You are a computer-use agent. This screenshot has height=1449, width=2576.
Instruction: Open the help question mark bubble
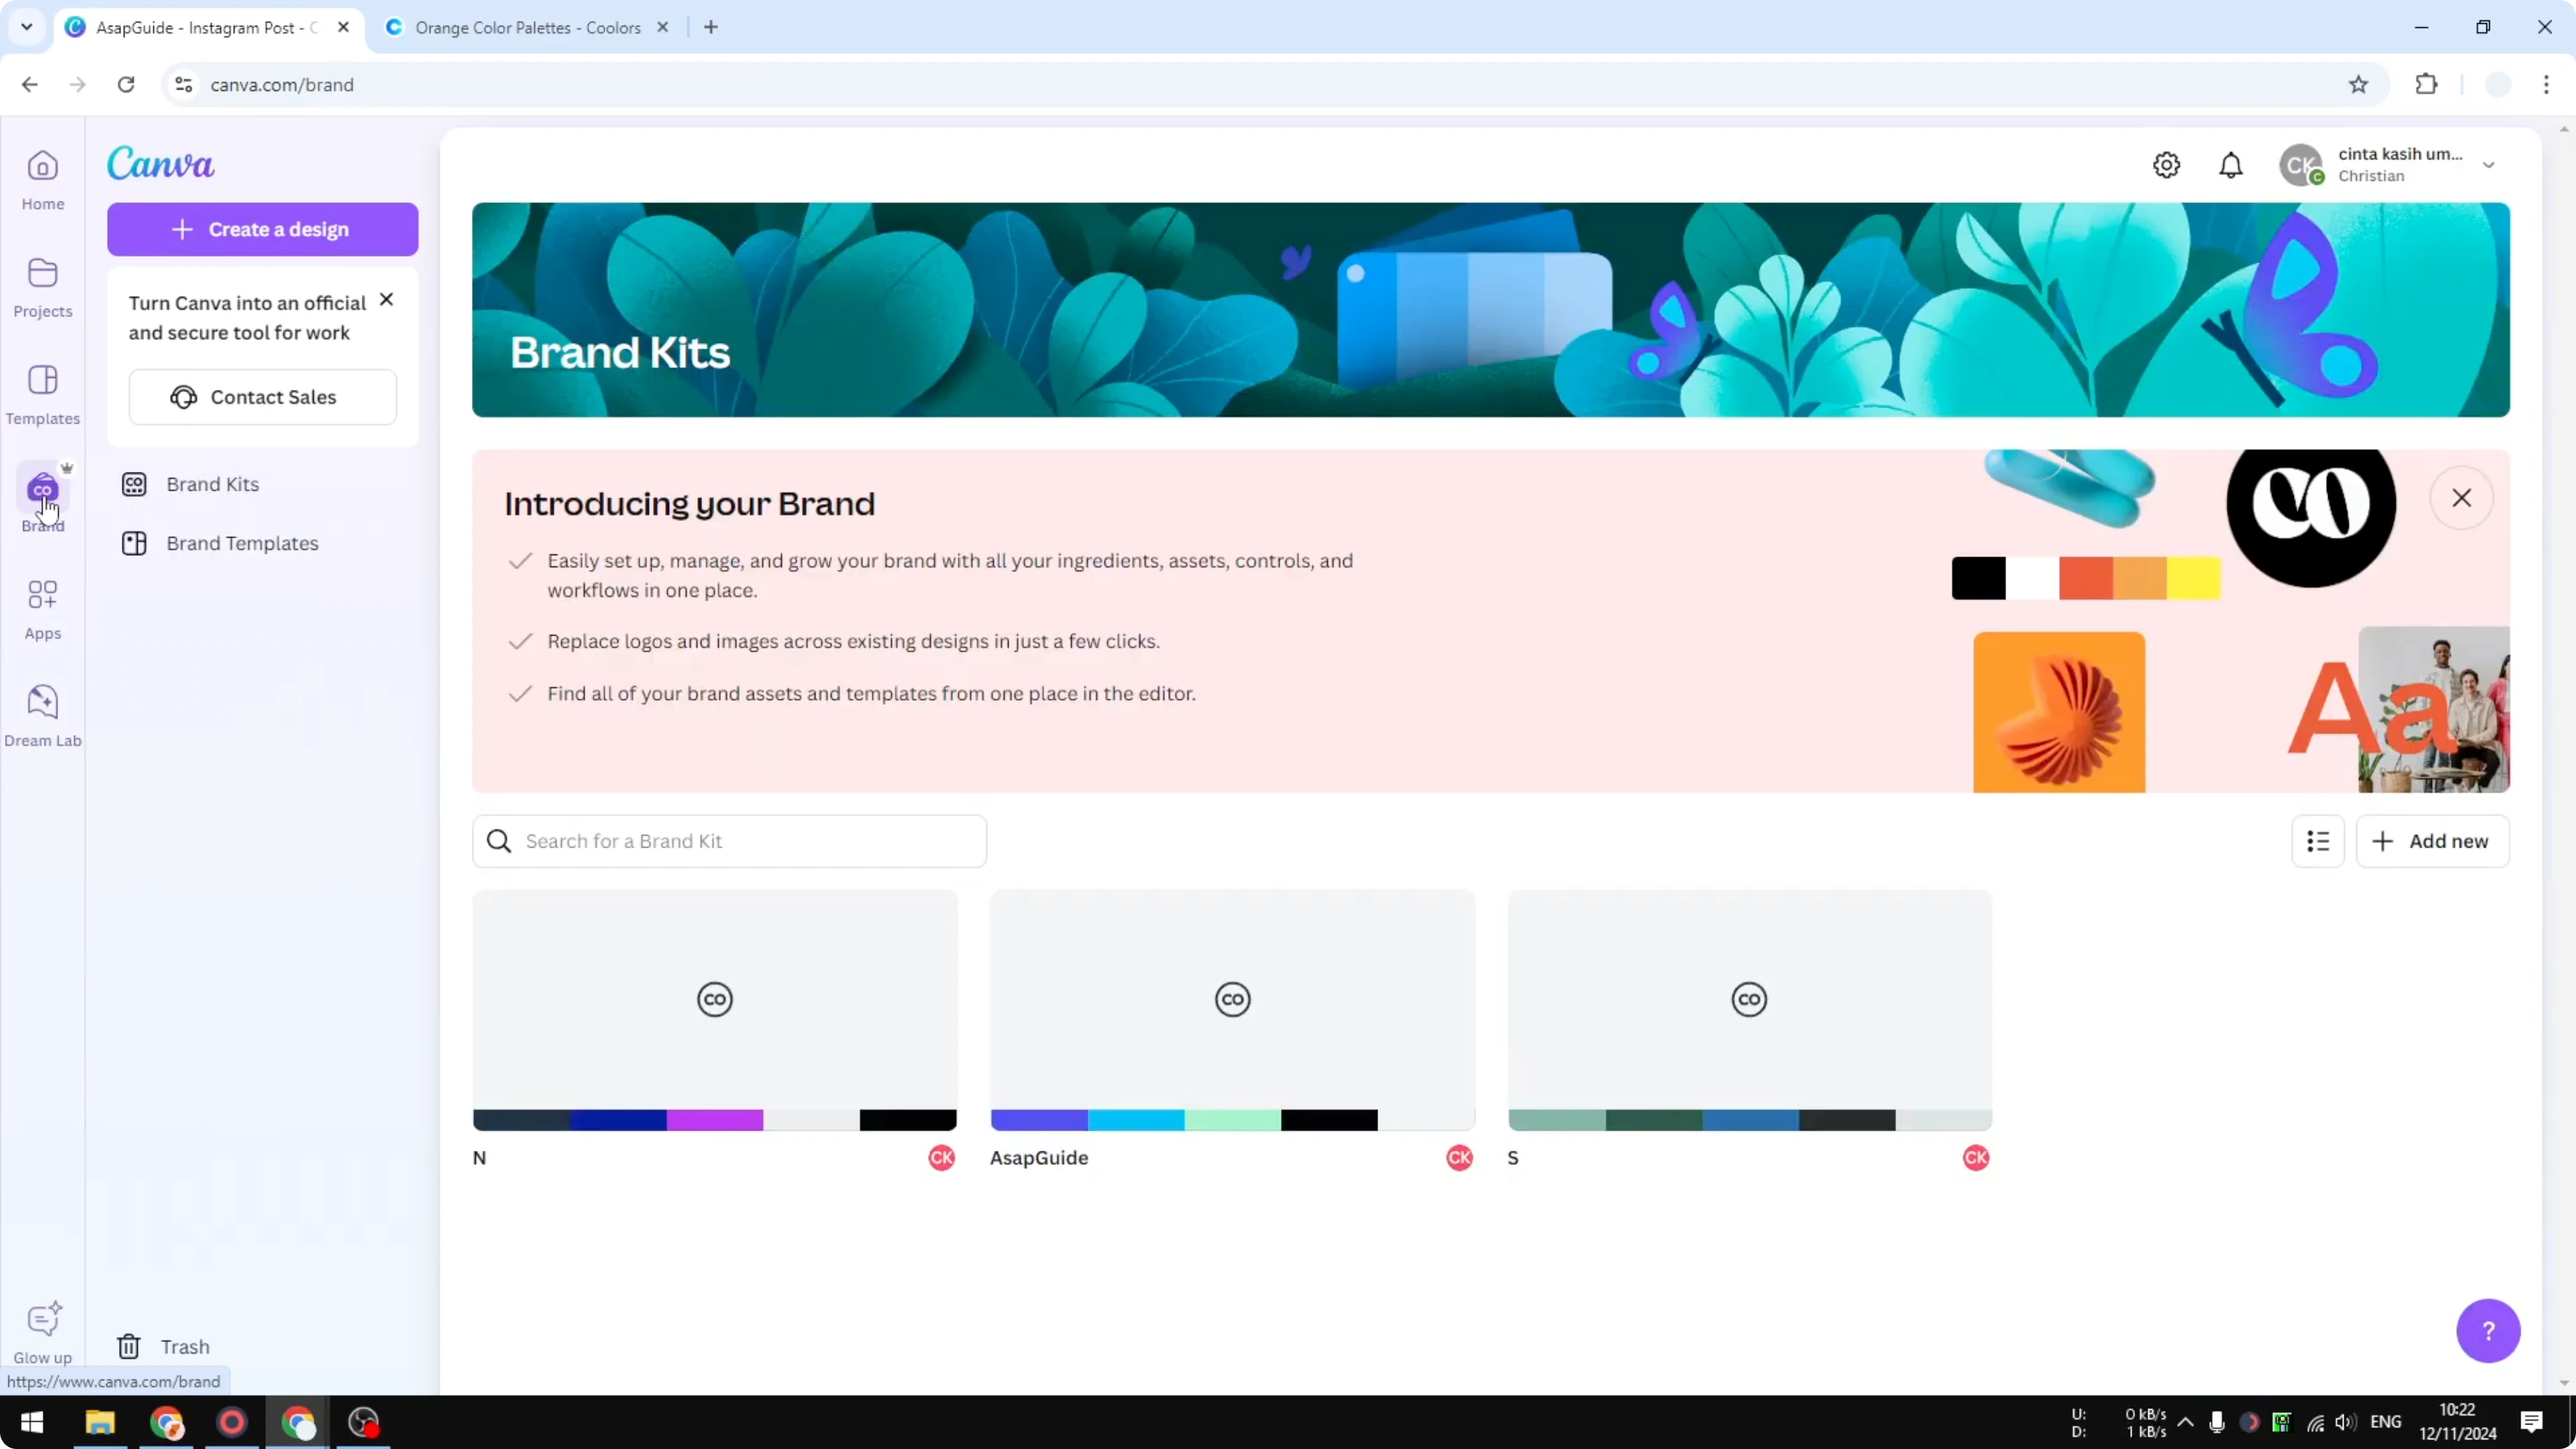tap(2489, 1331)
